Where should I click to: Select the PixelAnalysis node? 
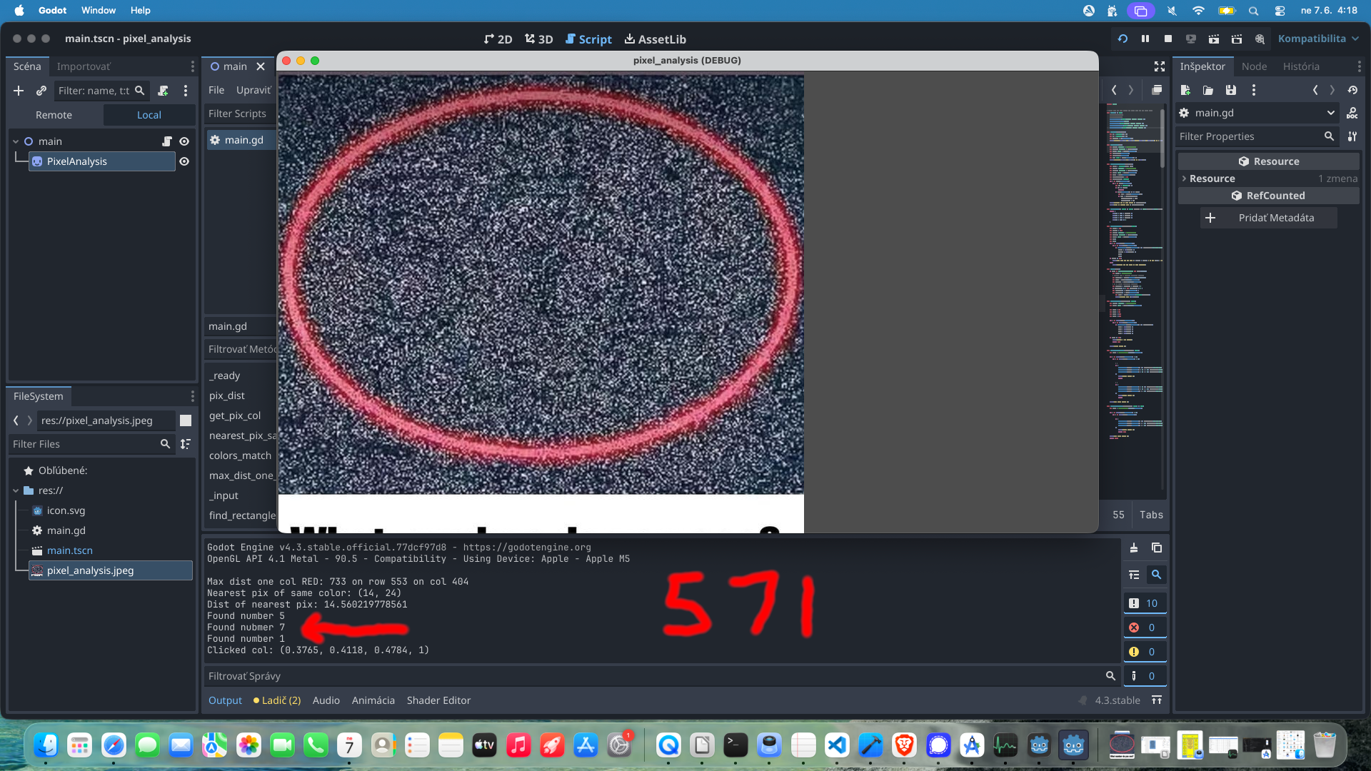102,161
